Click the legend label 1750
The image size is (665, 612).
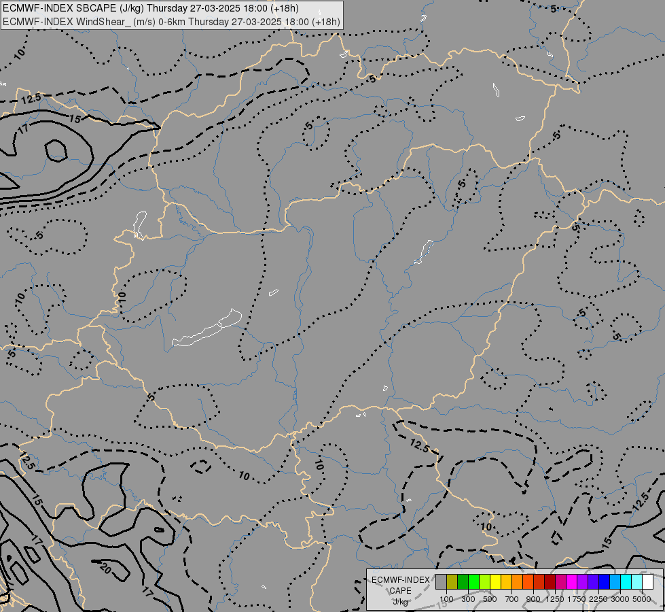tap(577, 599)
